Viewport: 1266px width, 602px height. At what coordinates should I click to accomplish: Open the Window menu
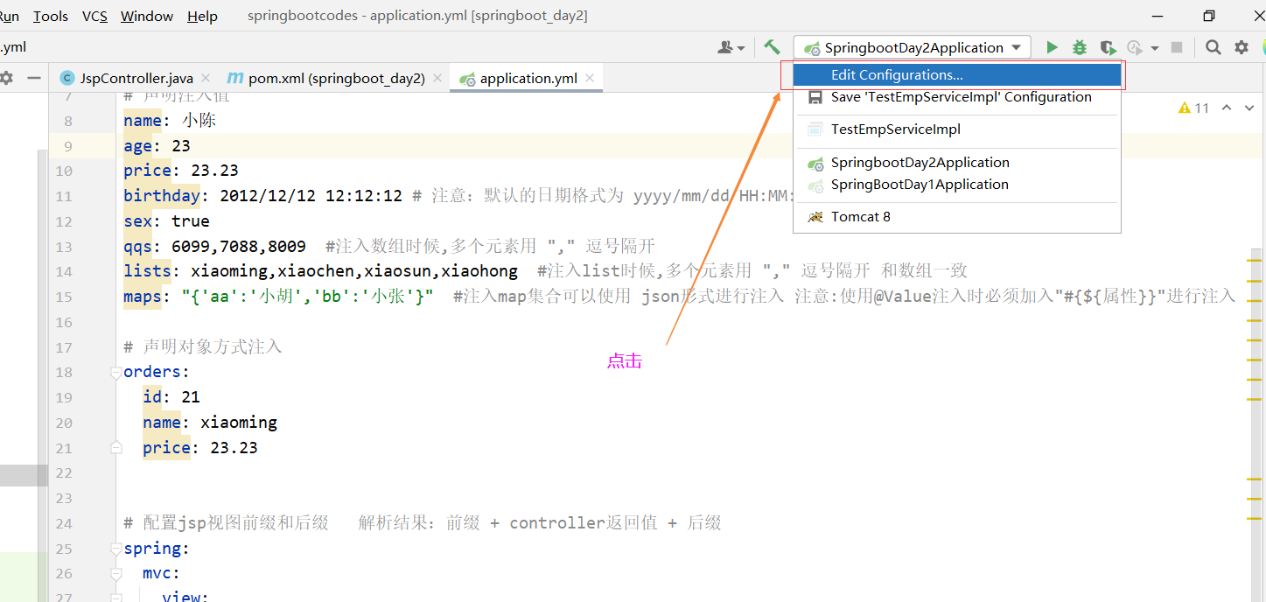pyautogui.click(x=147, y=16)
